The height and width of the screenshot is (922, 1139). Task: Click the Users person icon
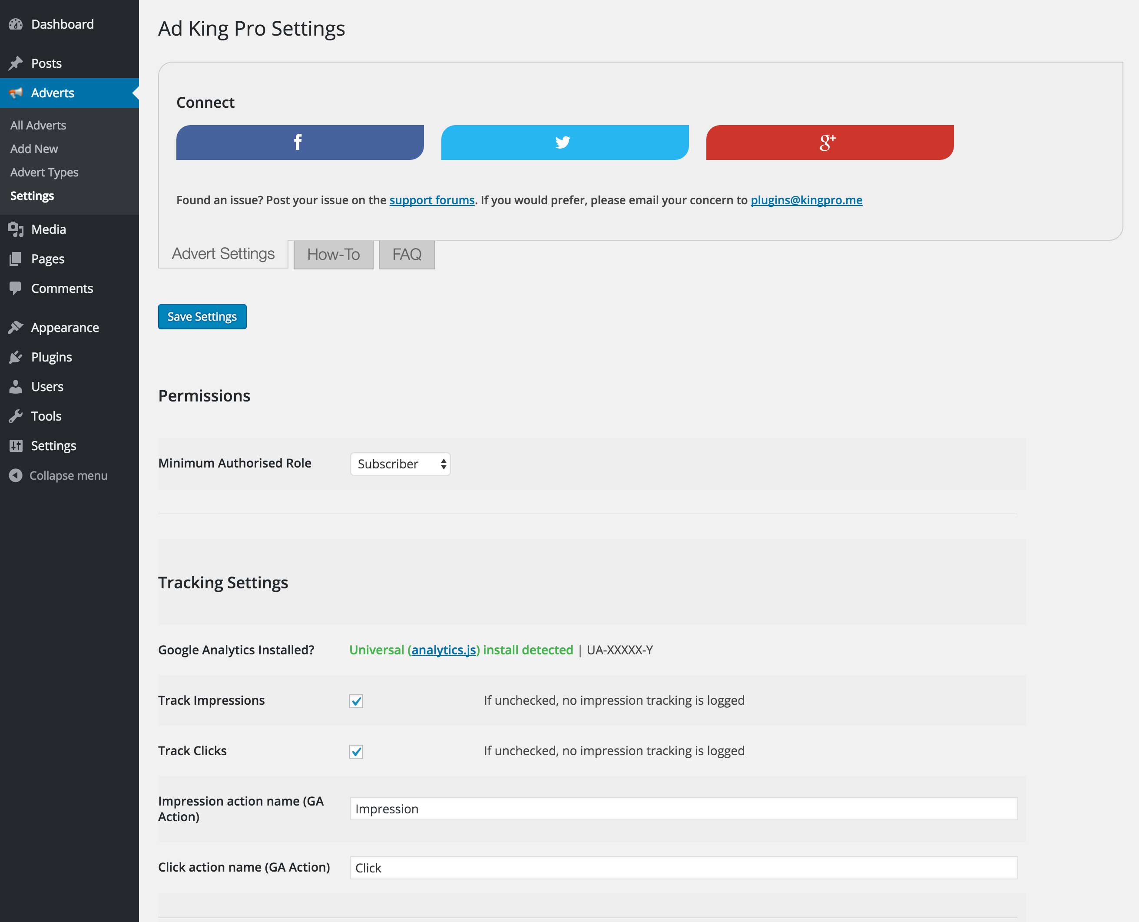(x=15, y=387)
